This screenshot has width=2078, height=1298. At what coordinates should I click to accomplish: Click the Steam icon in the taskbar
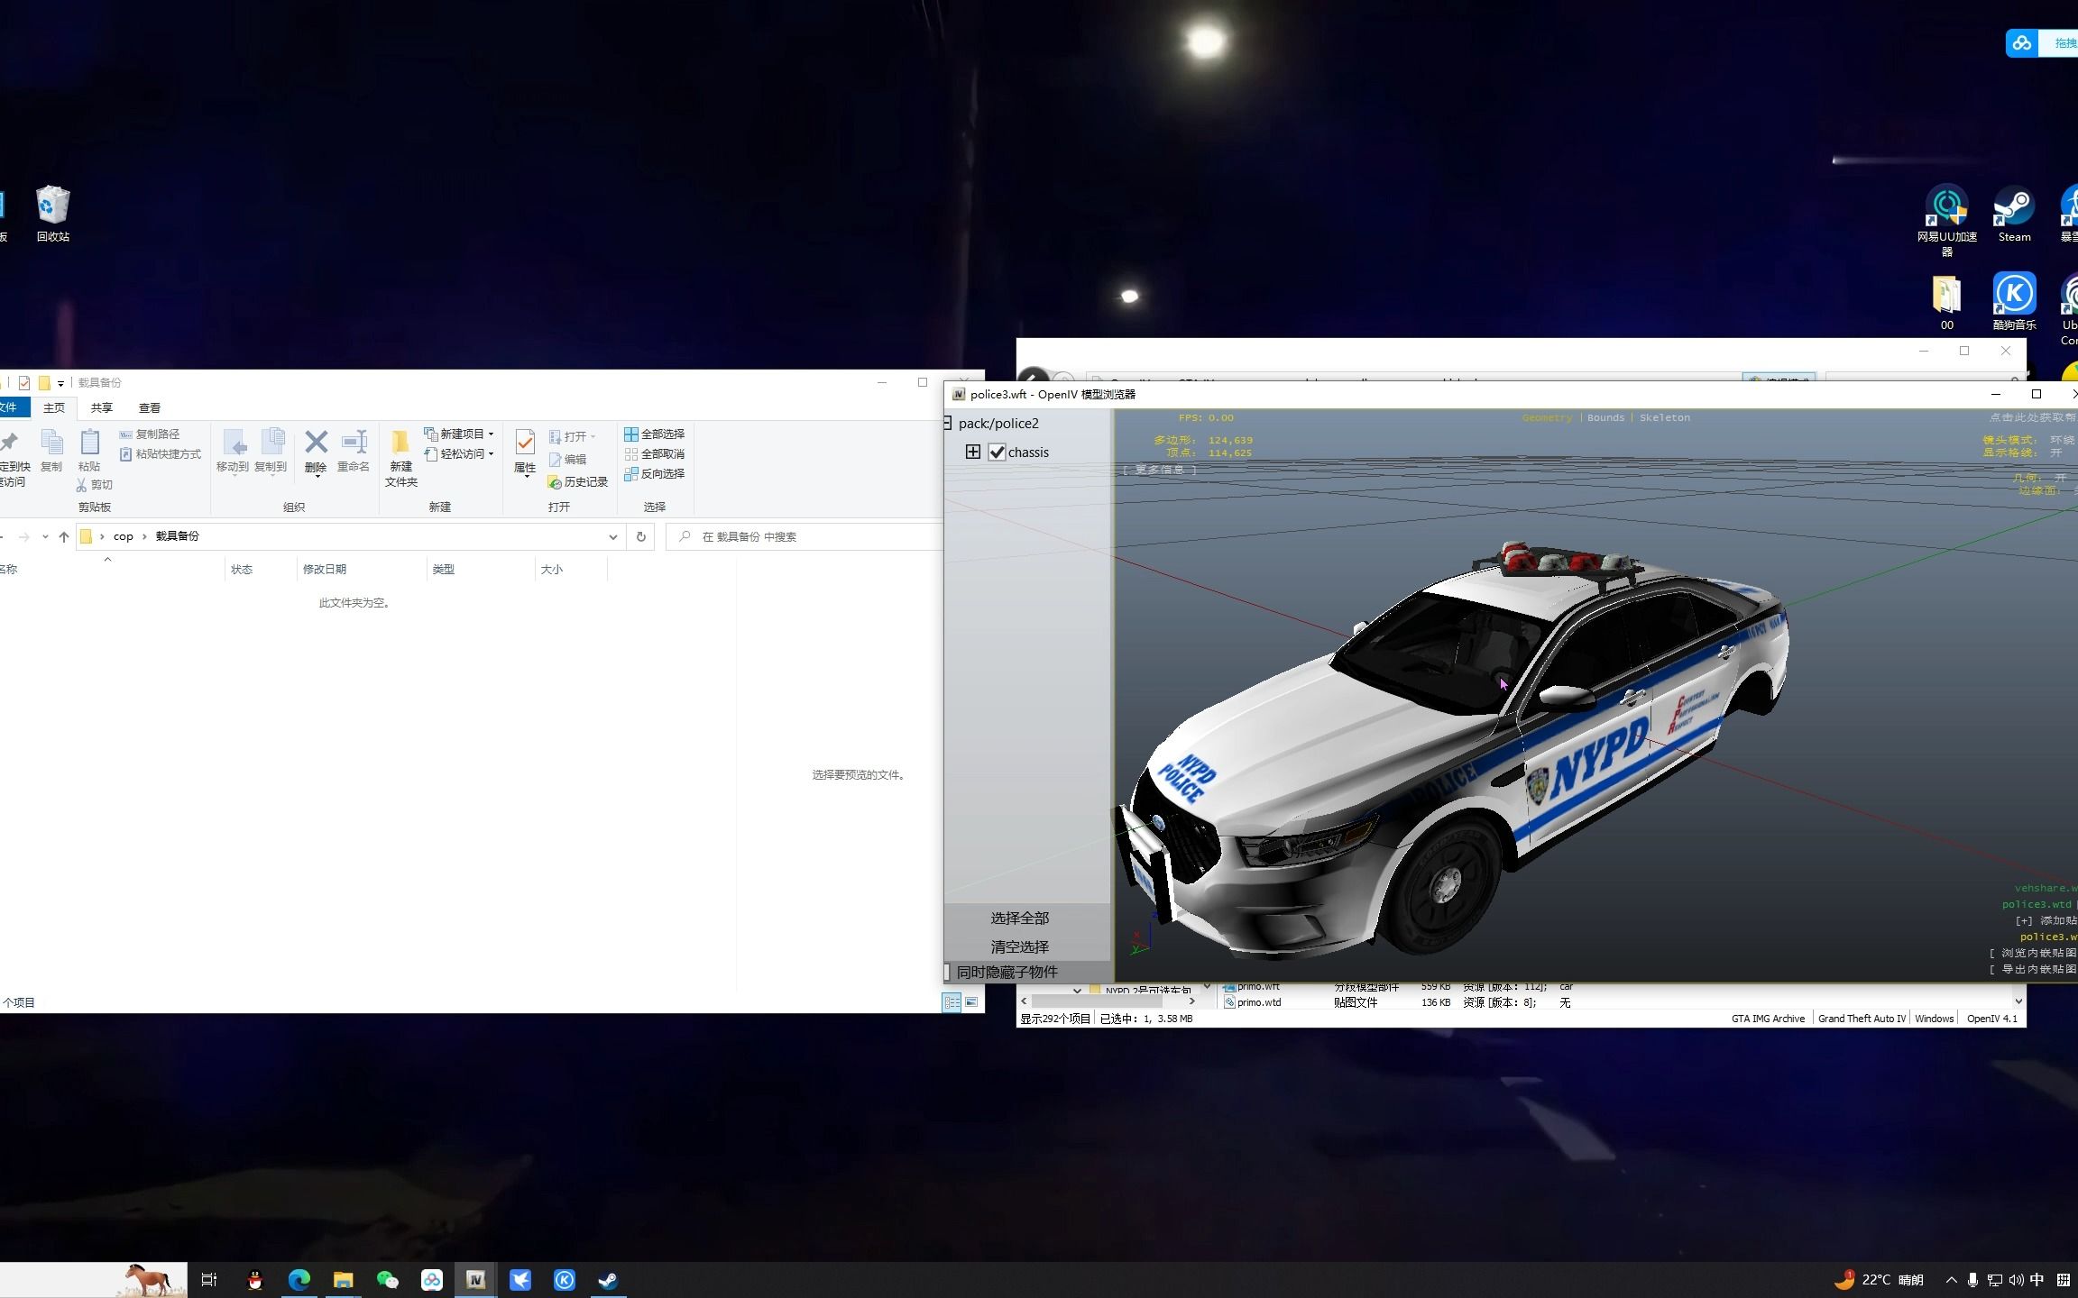(x=608, y=1280)
